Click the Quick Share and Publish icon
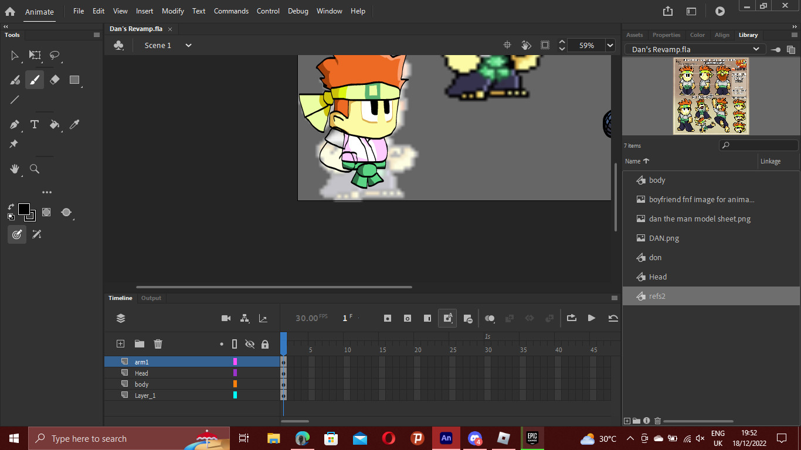This screenshot has width=801, height=450. 668,11
